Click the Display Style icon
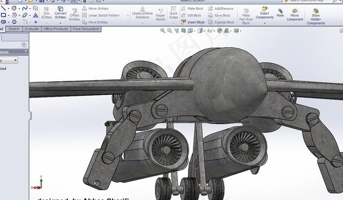Screen dimensions: 343x200 [200, 31]
